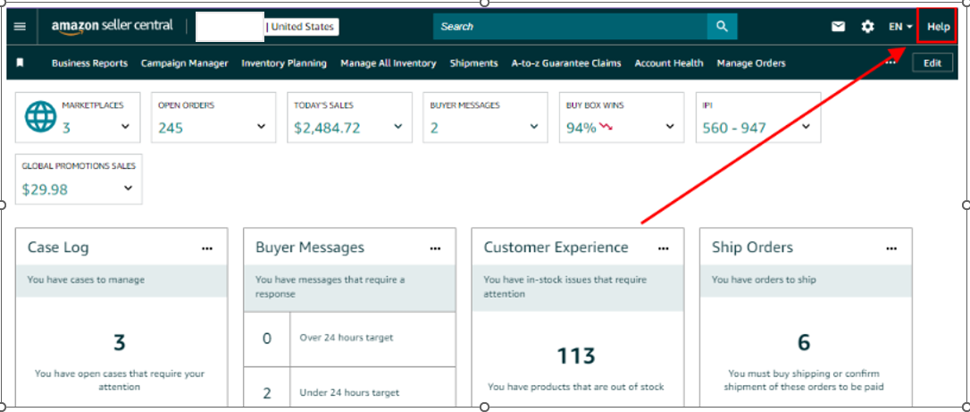The height and width of the screenshot is (412, 970).
Task: Open the Buyer Messages card options ellipsis
Action: [436, 248]
